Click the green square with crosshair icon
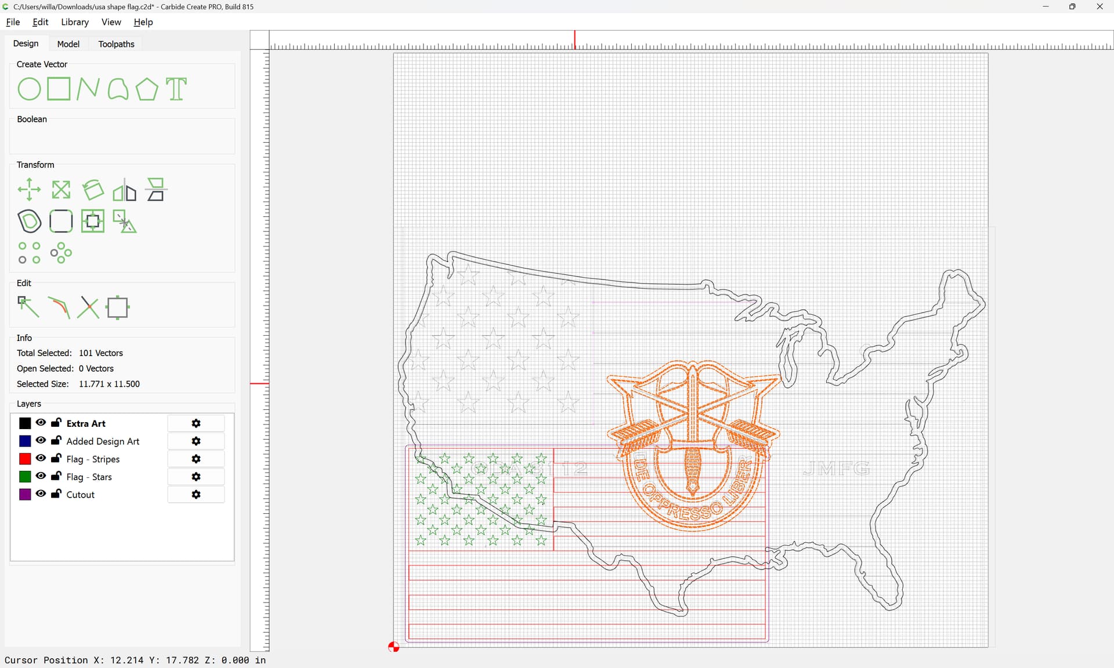The image size is (1114, 668). (93, 221)
